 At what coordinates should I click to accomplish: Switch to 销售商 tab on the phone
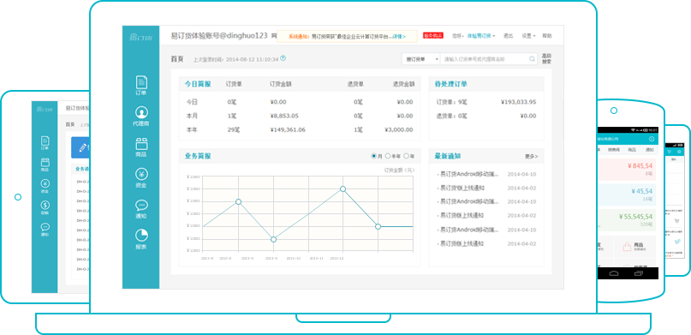(x=614, y=150)
